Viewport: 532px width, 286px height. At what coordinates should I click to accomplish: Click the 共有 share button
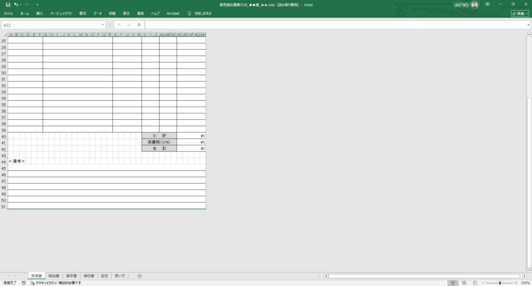(x=520, y=13)
